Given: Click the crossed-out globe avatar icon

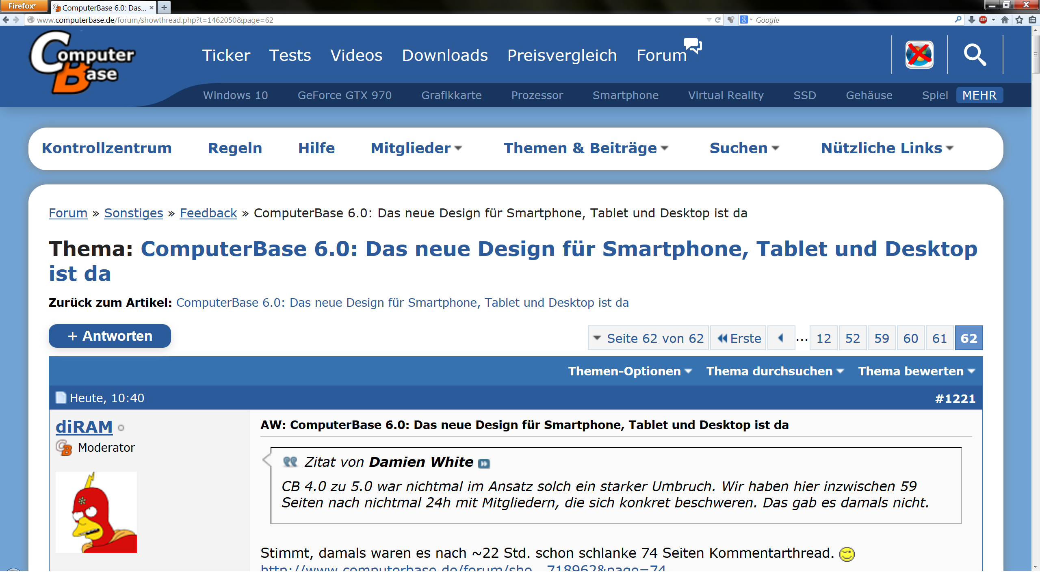Looking at the screenshot, I should [919, 55].
